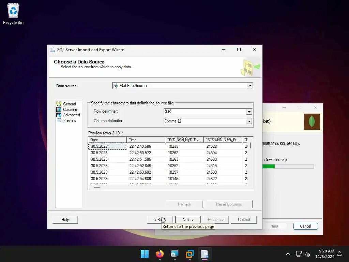Select cell 10263

(x=184, y=159)
